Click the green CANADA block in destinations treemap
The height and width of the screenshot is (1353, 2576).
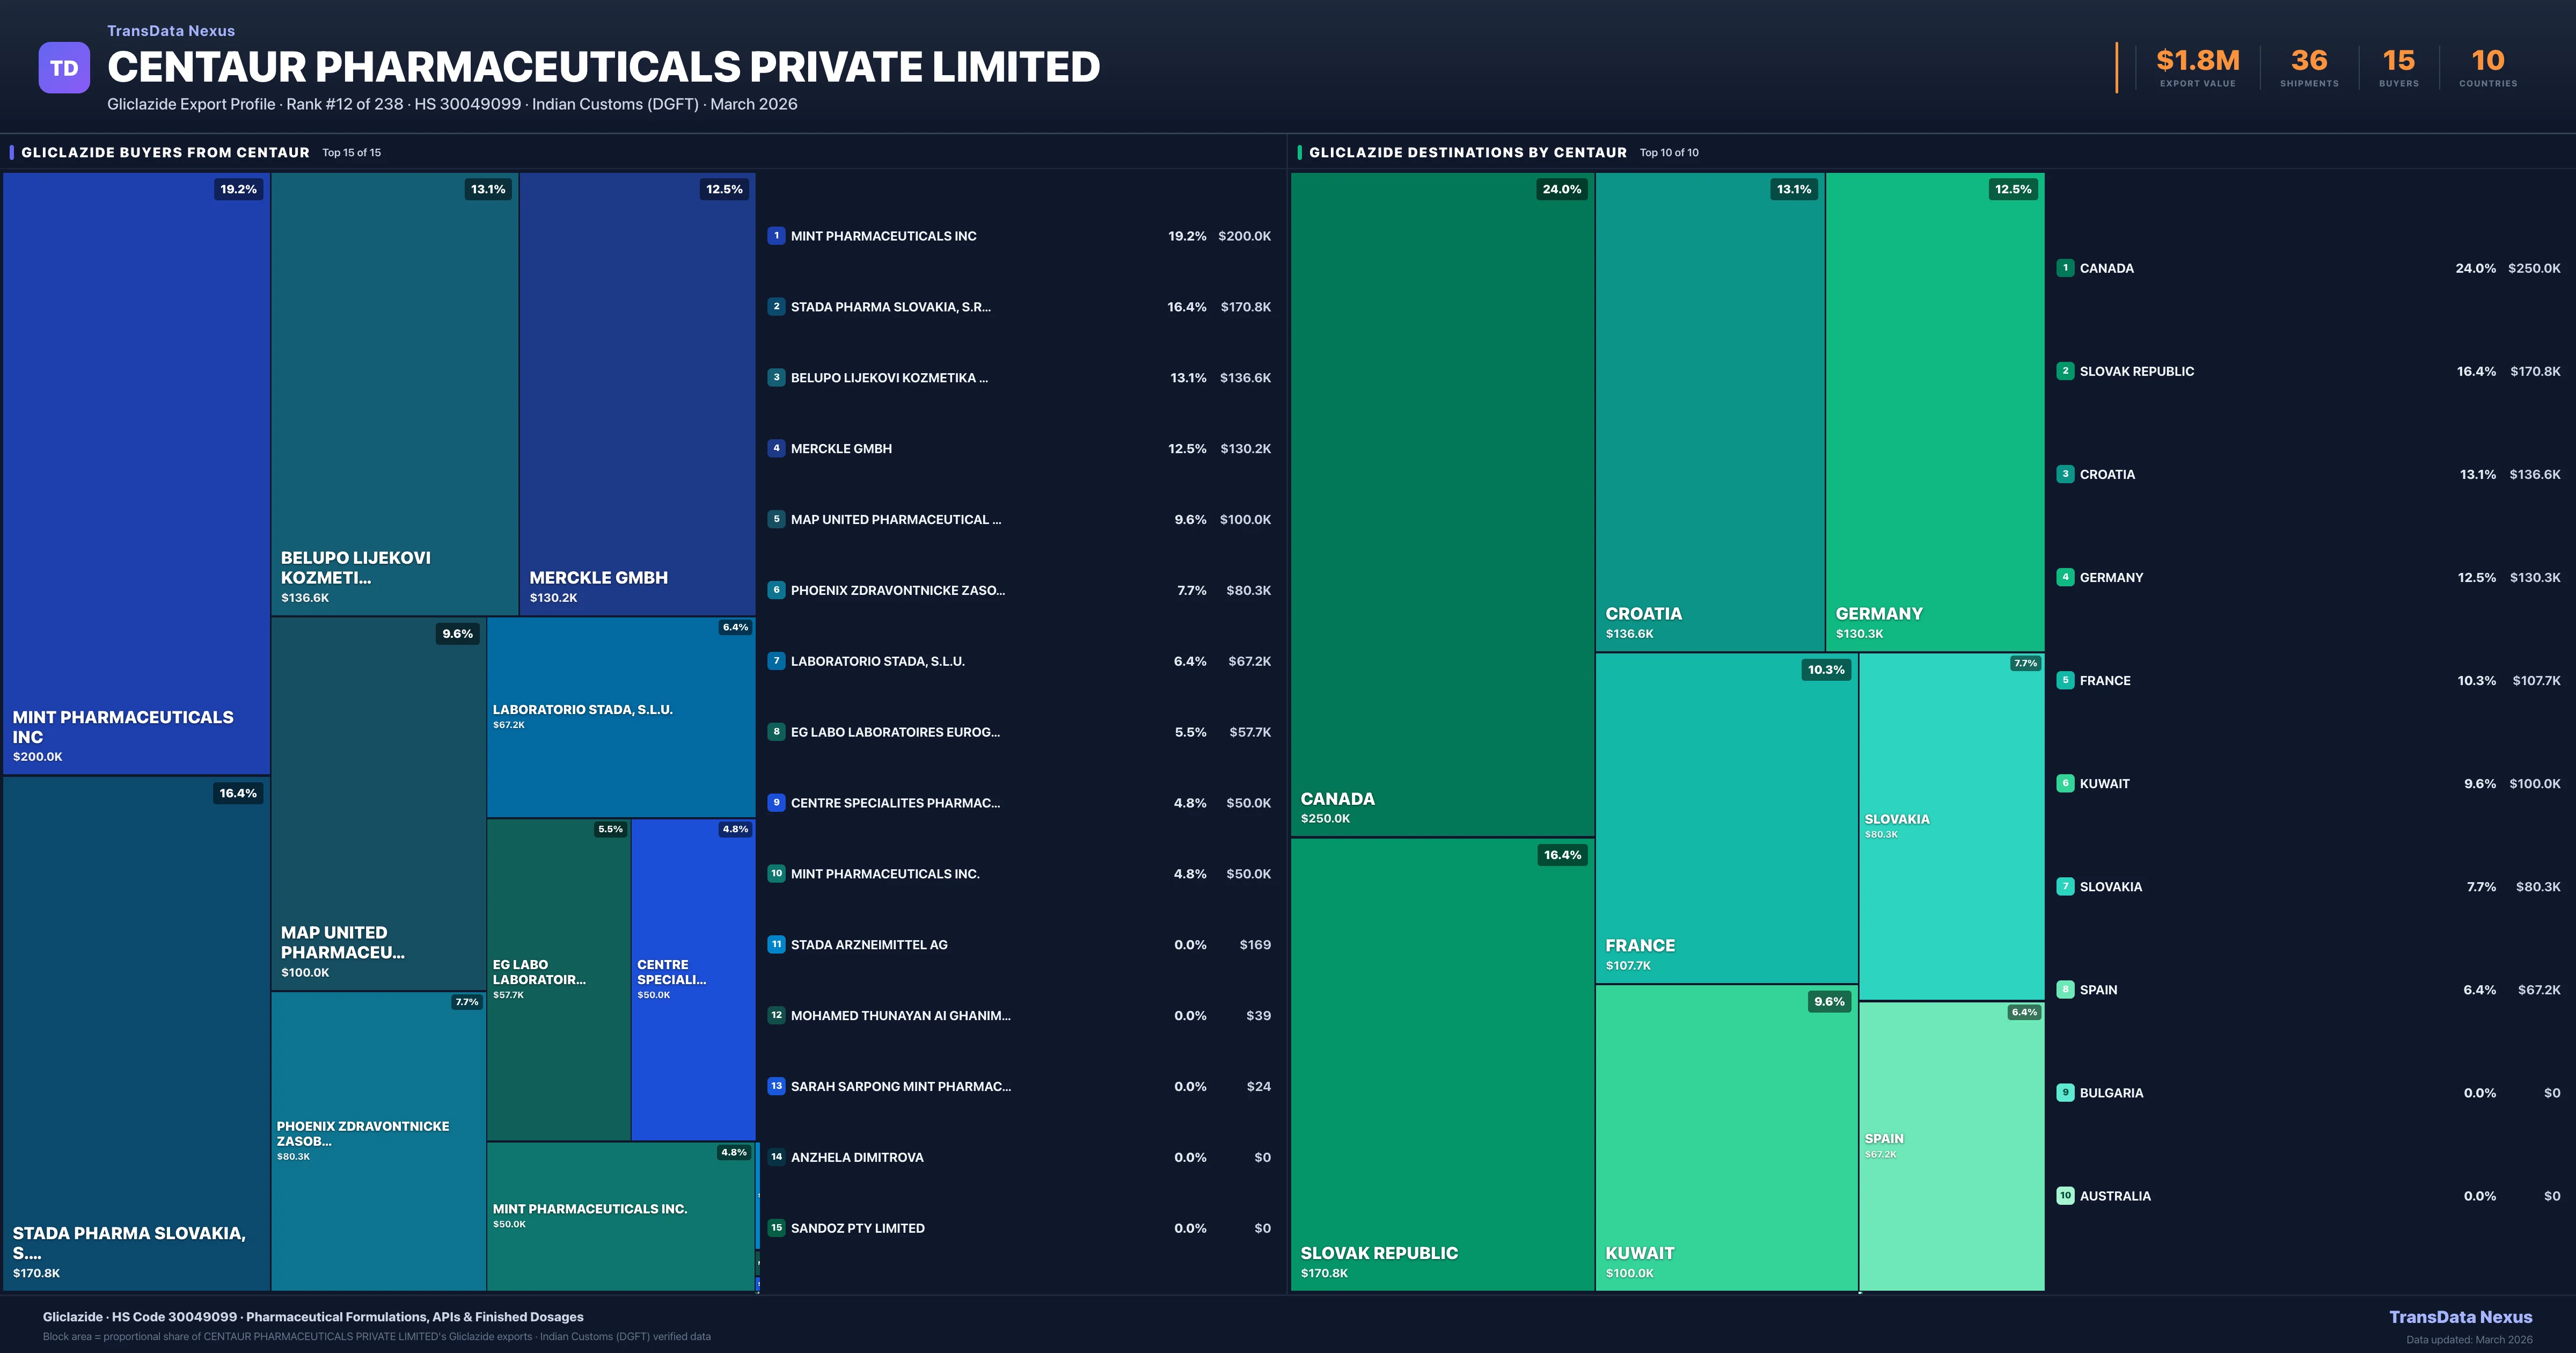pyautogui.click(x=1440, y=500)
